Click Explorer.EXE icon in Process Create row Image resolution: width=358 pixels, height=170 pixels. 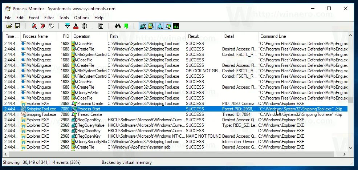[x=24, y=104]
